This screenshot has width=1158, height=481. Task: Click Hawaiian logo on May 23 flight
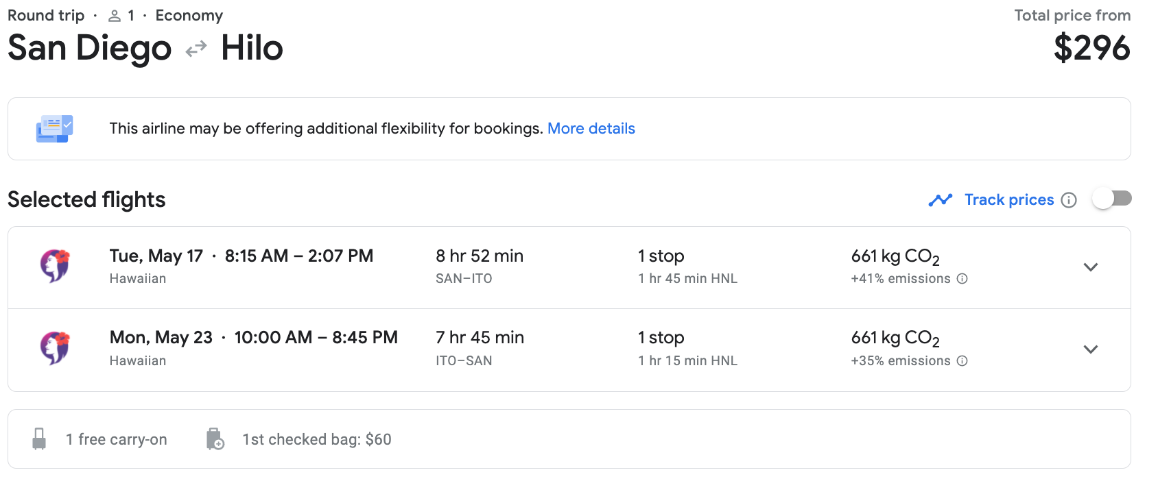55,348
